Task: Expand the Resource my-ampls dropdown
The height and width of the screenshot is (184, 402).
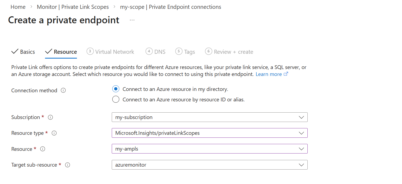Action: (210, 149)
